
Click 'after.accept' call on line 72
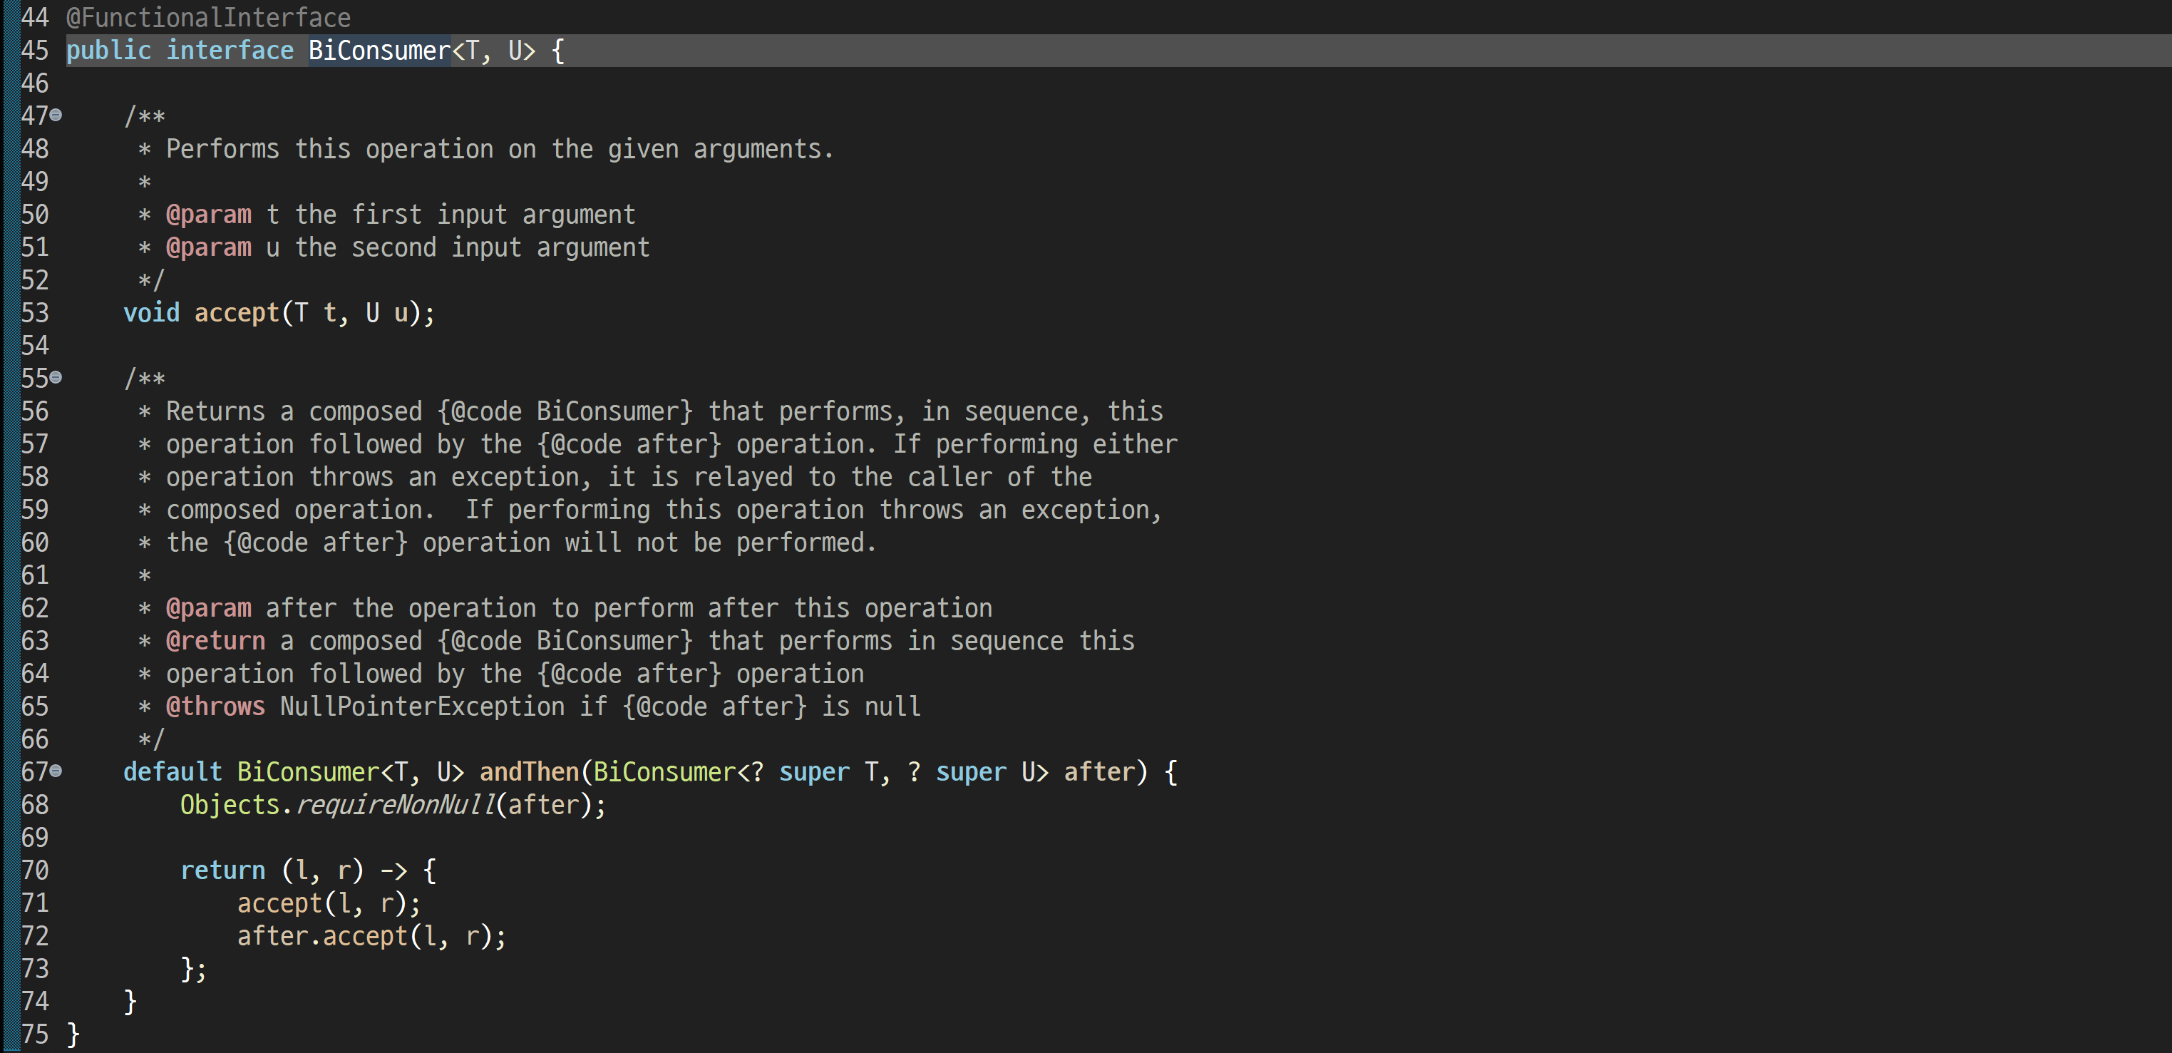click(x=322, y=936)
